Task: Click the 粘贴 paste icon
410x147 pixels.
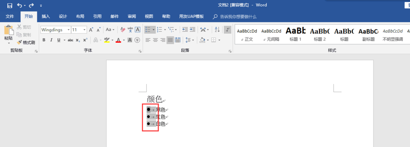Action: pyautogui.click(x=9, y=30)
